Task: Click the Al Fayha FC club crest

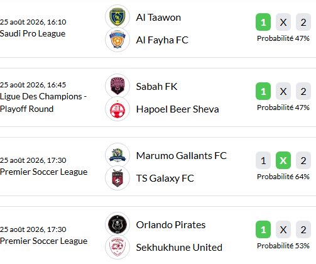Action: point(117,40)
